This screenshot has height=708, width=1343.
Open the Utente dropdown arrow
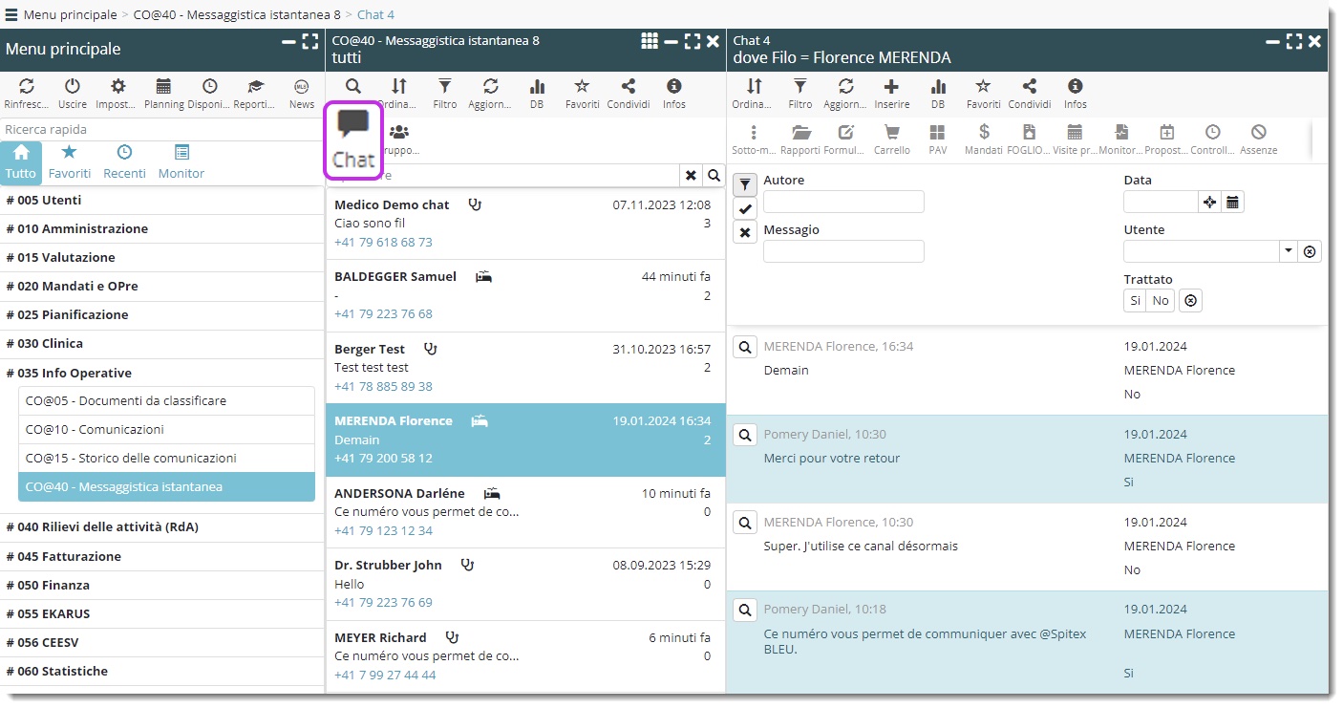1288,251
